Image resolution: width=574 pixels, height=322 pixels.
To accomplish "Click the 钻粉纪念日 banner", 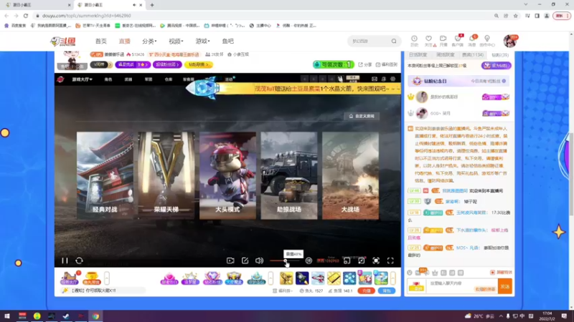I will tap(458, 81).
